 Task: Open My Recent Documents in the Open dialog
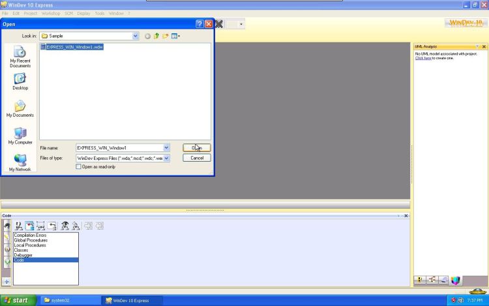pyautogui.click(x=20, y=57)
